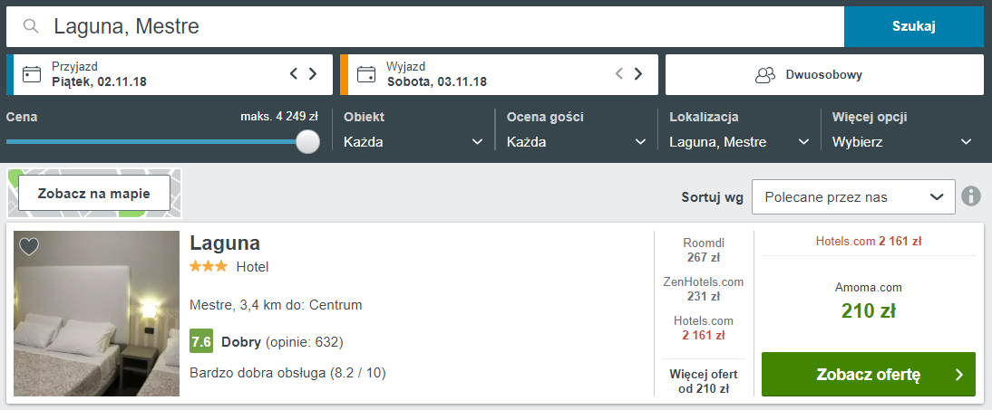Screen dimensions: 992x410
Task: Move the Przyjazd date one day forward
Action: pos(313,74)
